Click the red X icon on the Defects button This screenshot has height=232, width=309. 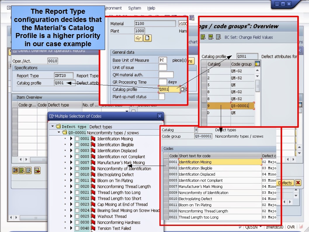pyautogui.click(x=298, y=183)
